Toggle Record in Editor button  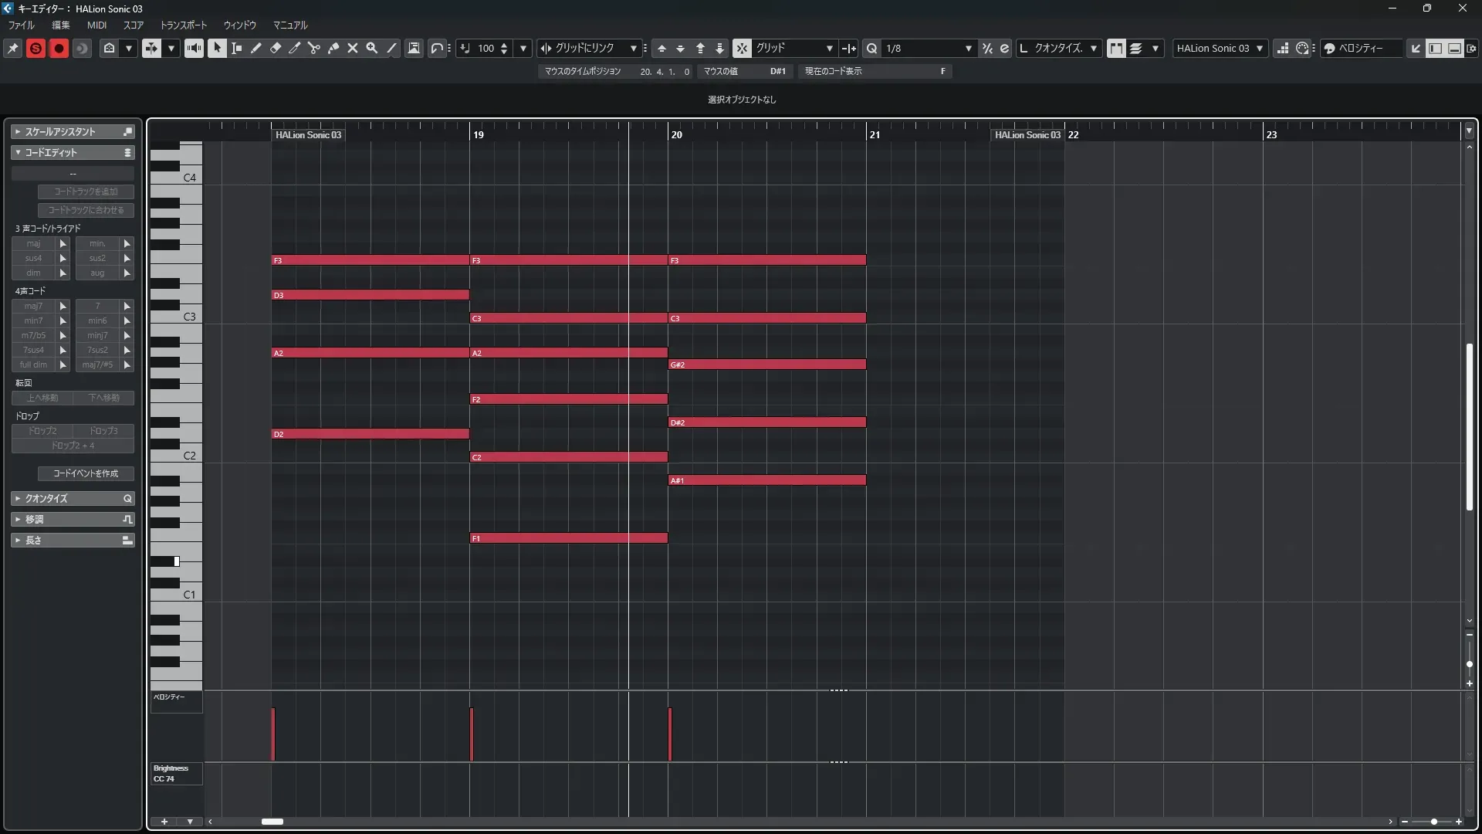click(x=59, y=48)
